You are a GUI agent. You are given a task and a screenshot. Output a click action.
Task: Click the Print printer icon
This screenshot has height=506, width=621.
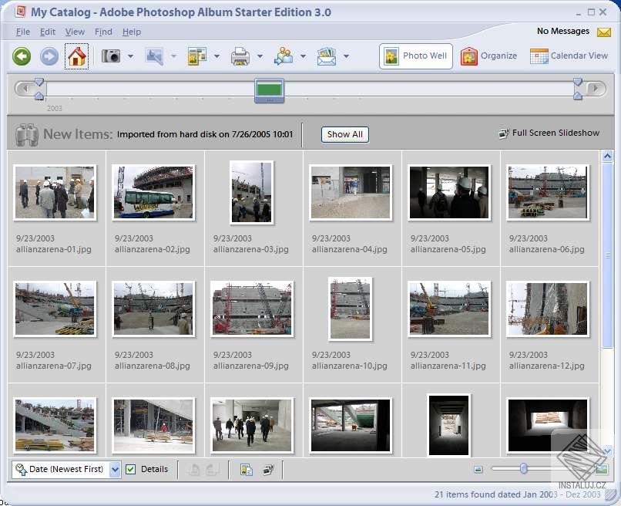(x=240, y=56)
